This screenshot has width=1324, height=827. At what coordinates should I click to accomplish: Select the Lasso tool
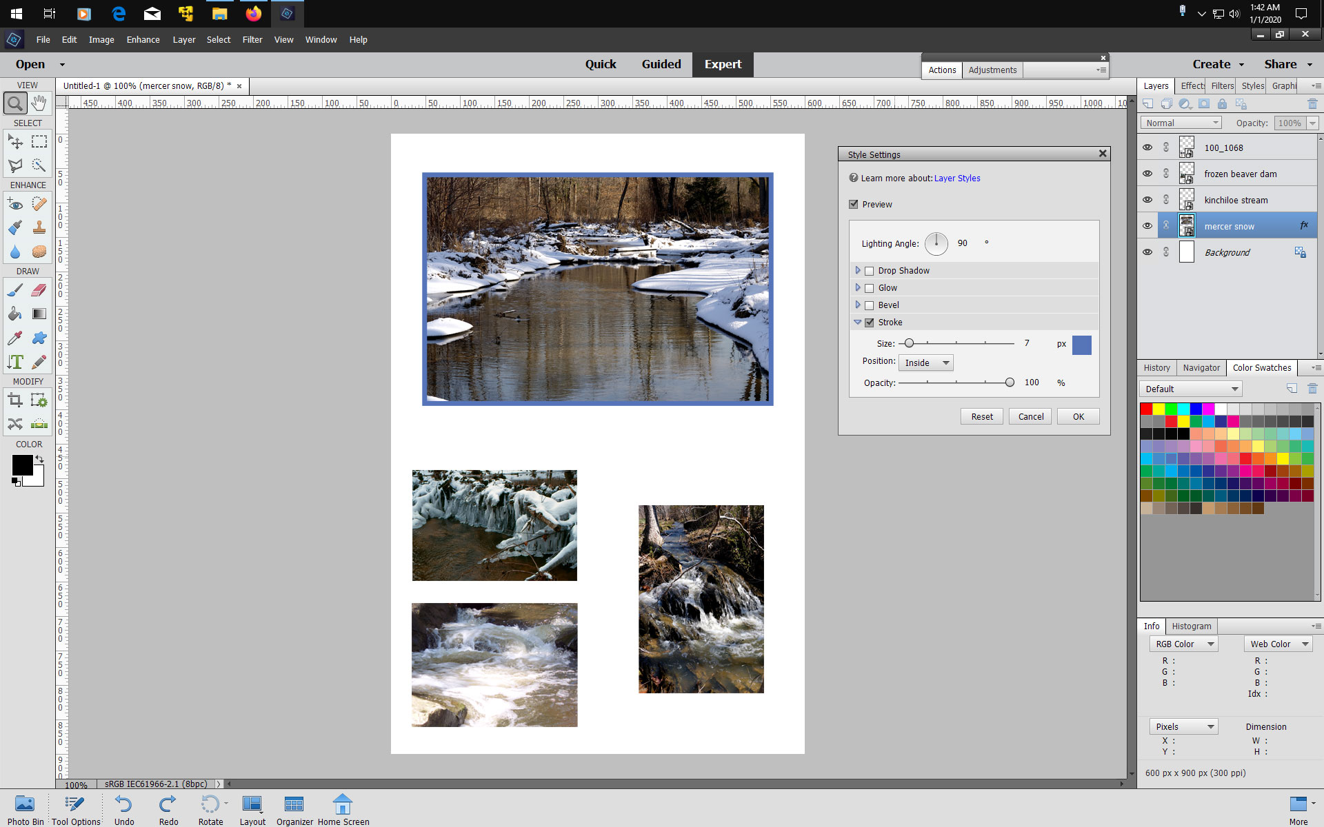[x=14, y=165]
